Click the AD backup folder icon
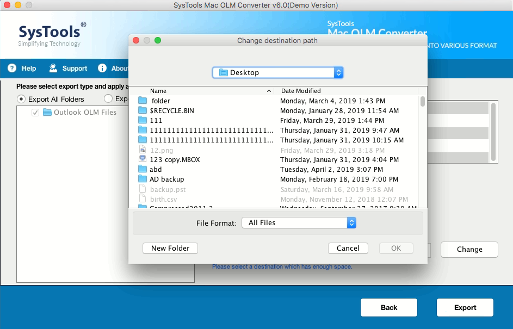The image size is (513, 329). click(x=143, y=178)
